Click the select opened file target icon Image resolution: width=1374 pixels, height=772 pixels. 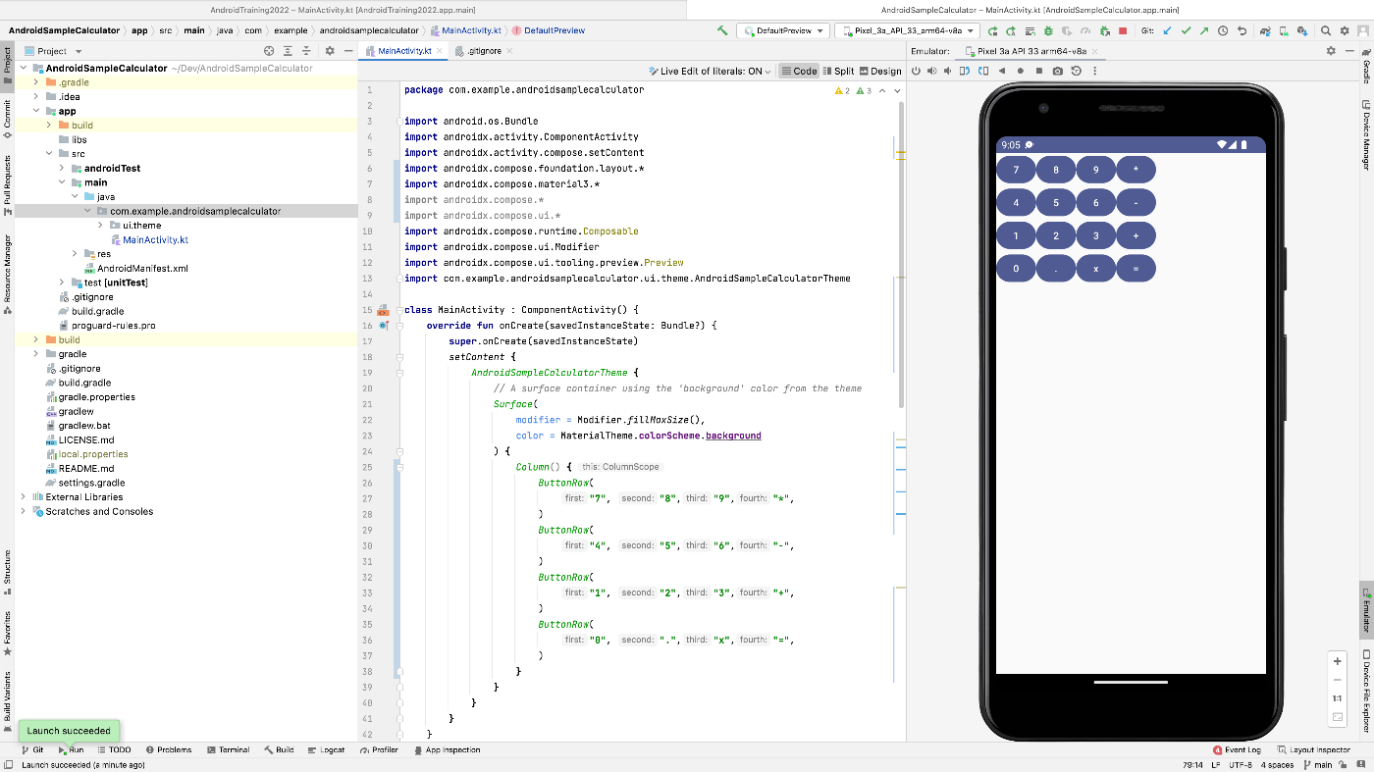click(269, 51)
